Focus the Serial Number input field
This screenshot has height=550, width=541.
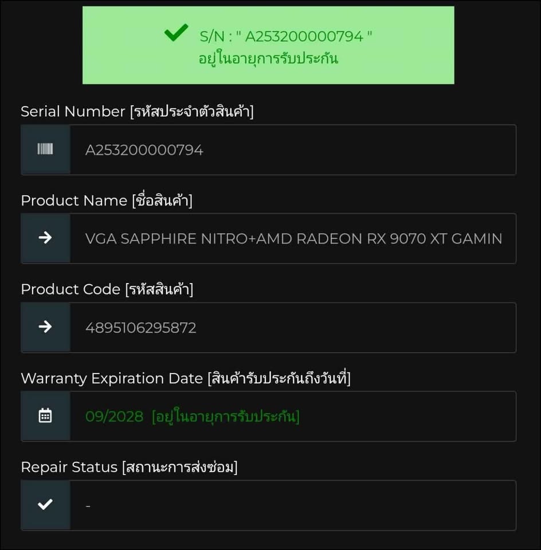(292, 150)
